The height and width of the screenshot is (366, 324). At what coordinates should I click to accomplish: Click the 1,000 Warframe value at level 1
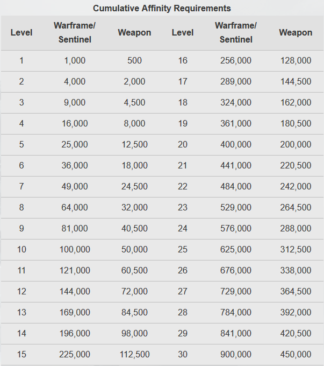pos(75,60)
